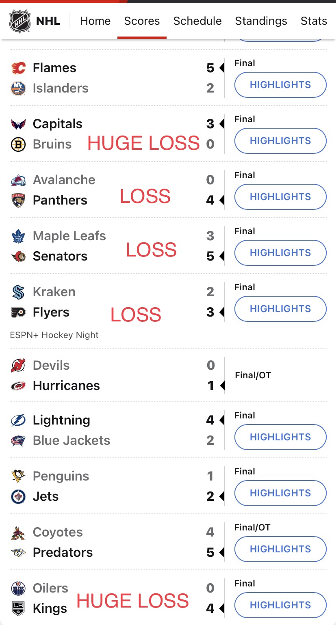
Task: Tap the Seattle Kraken logo
Action: [x=18, y=292]
